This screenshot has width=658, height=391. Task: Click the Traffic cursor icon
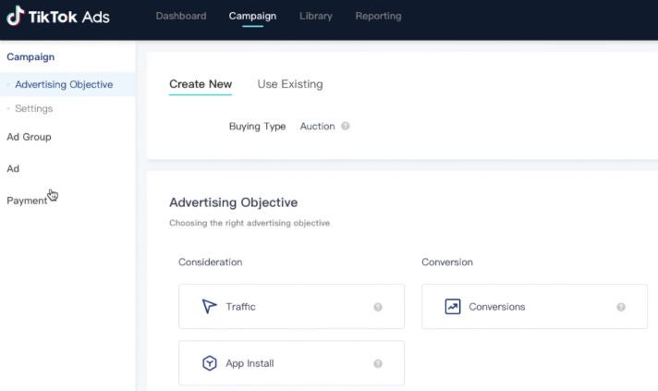210,307
